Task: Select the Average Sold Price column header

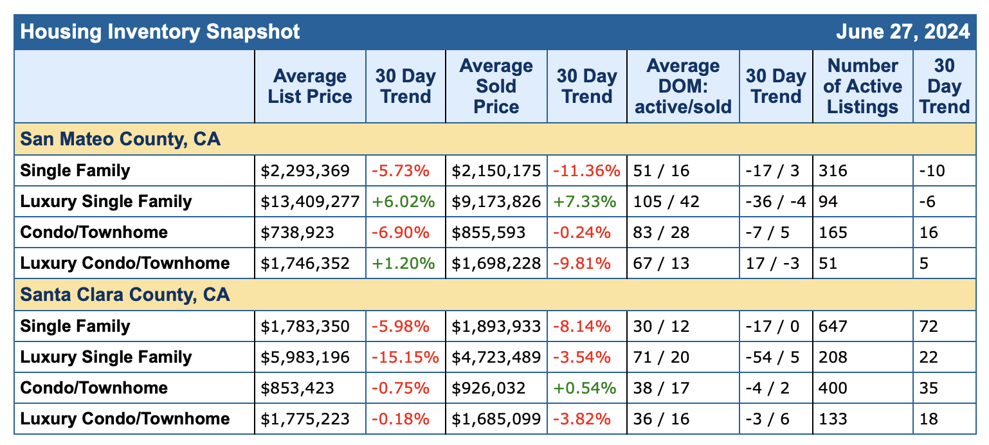Action: point(496,86)
